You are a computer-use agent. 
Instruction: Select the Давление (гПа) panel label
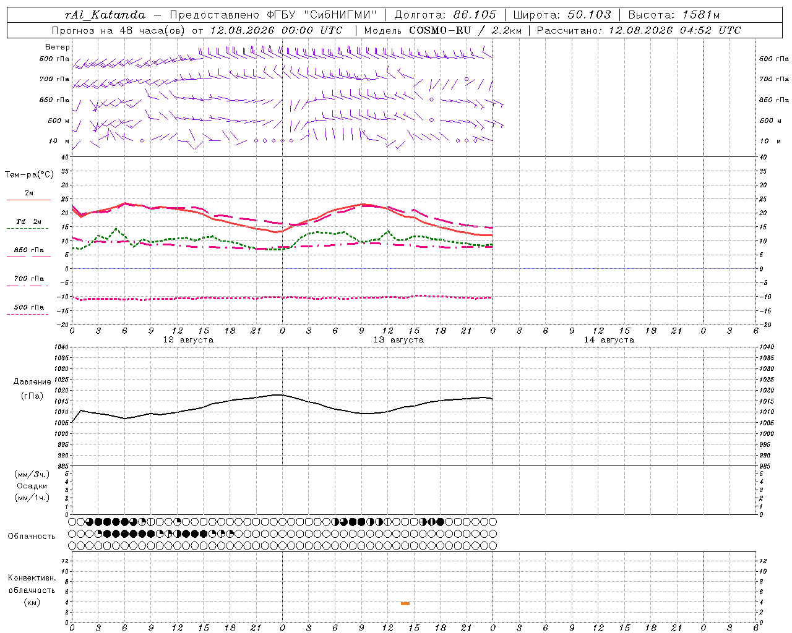point(32,389)
